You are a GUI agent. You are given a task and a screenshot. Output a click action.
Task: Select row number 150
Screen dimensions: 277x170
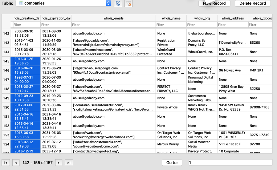(6, 107)
